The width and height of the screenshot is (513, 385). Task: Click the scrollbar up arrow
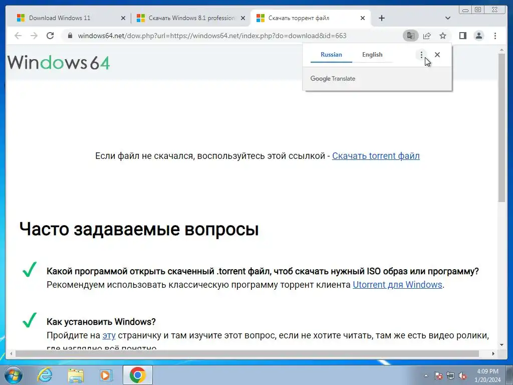[x=502, y=50]
